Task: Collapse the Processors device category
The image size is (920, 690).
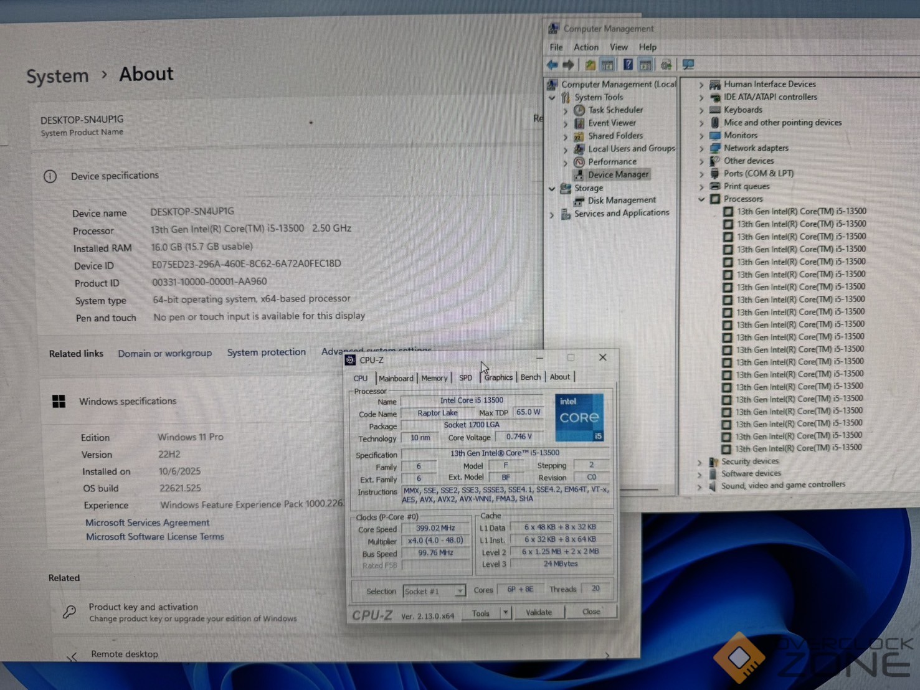Action: point(701,199)
